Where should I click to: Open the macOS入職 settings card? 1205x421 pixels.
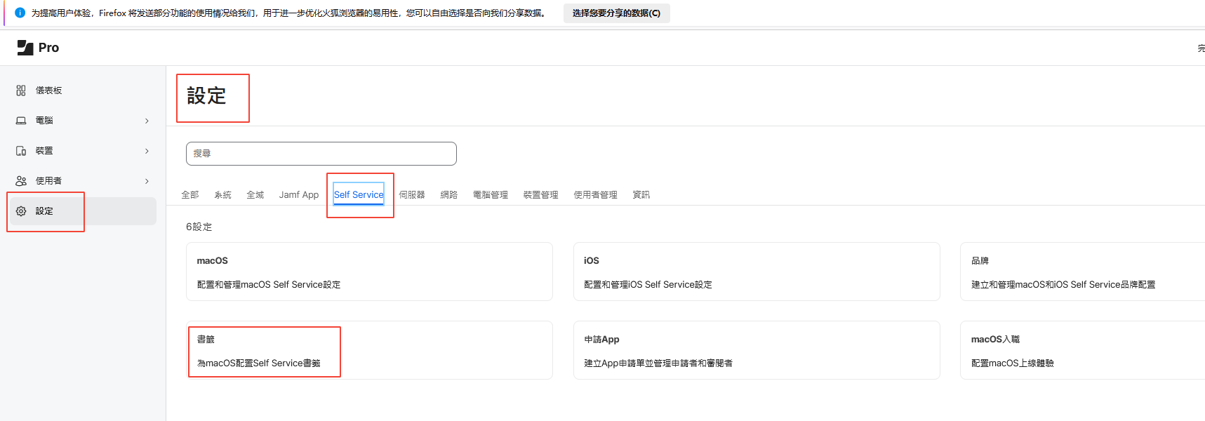pyautogui.click(x=1083, y=350)
